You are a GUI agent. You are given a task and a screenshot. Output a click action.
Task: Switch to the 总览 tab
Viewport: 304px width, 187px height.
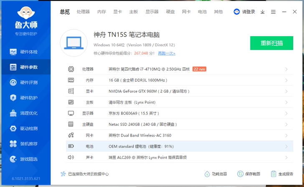pos(65,12)
